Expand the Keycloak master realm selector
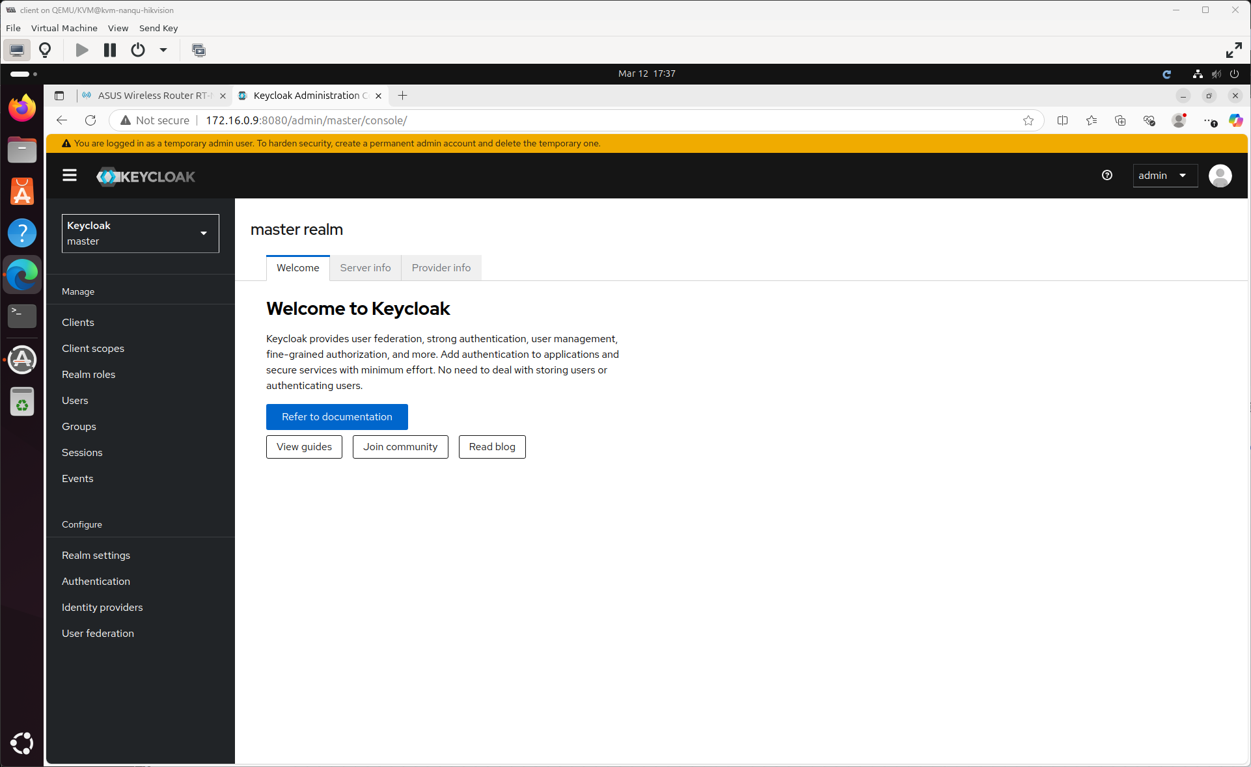 point(140,233)
